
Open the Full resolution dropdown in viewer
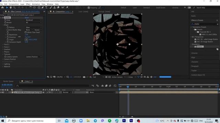98,77
